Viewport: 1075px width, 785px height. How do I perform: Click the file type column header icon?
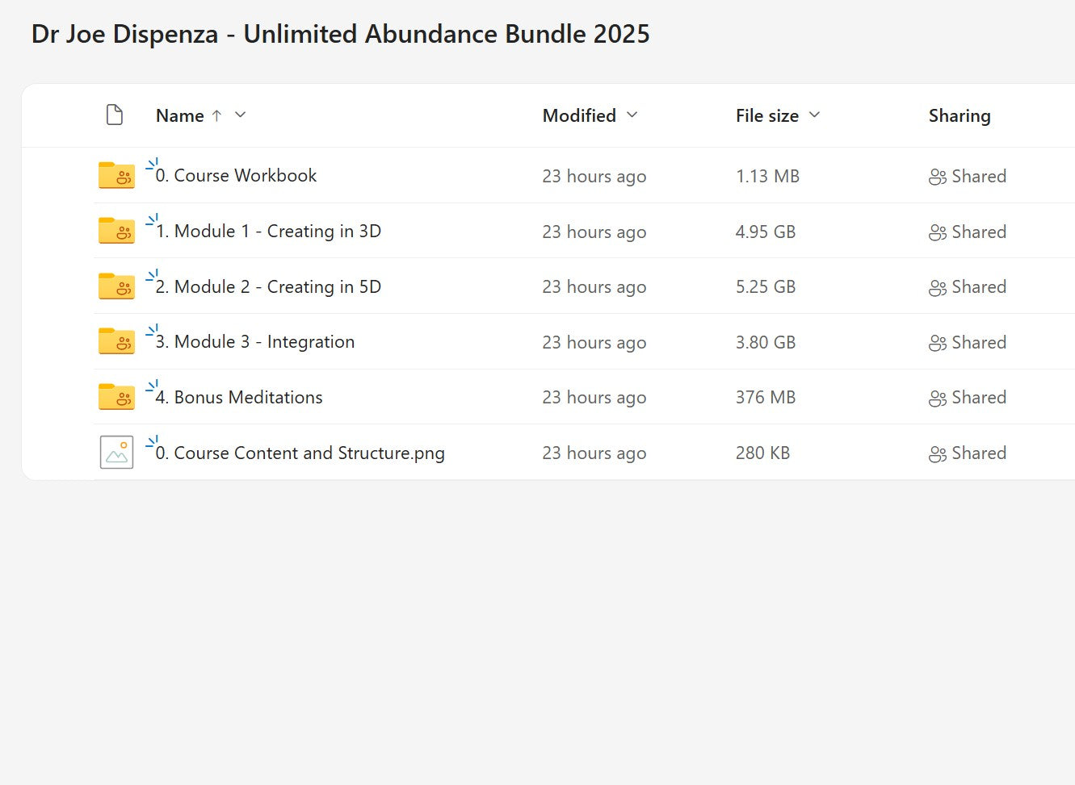point(115,115)
